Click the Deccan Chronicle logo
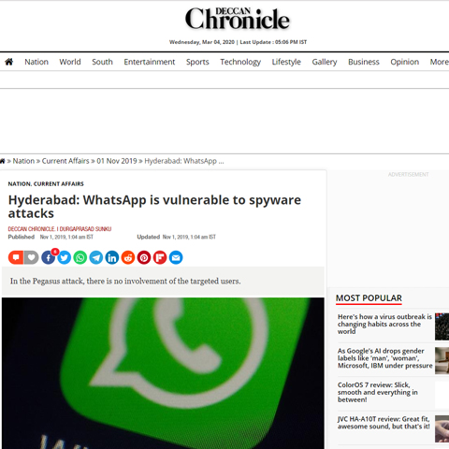Viewport: 449px width, 449px height. coord(238,19)
